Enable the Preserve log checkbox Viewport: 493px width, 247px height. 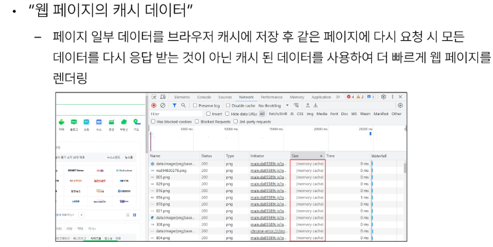coord(195,105)
